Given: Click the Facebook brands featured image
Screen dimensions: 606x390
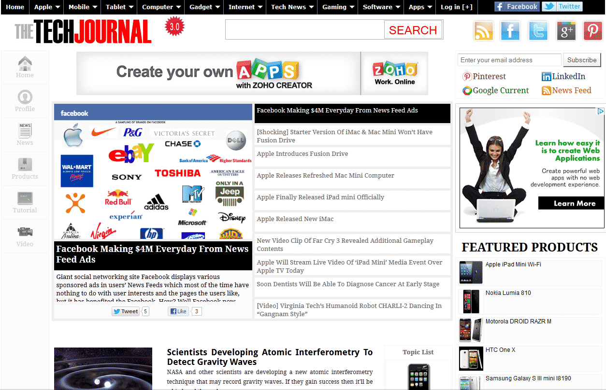Looking at the screenshot, I should coord(153,171).
